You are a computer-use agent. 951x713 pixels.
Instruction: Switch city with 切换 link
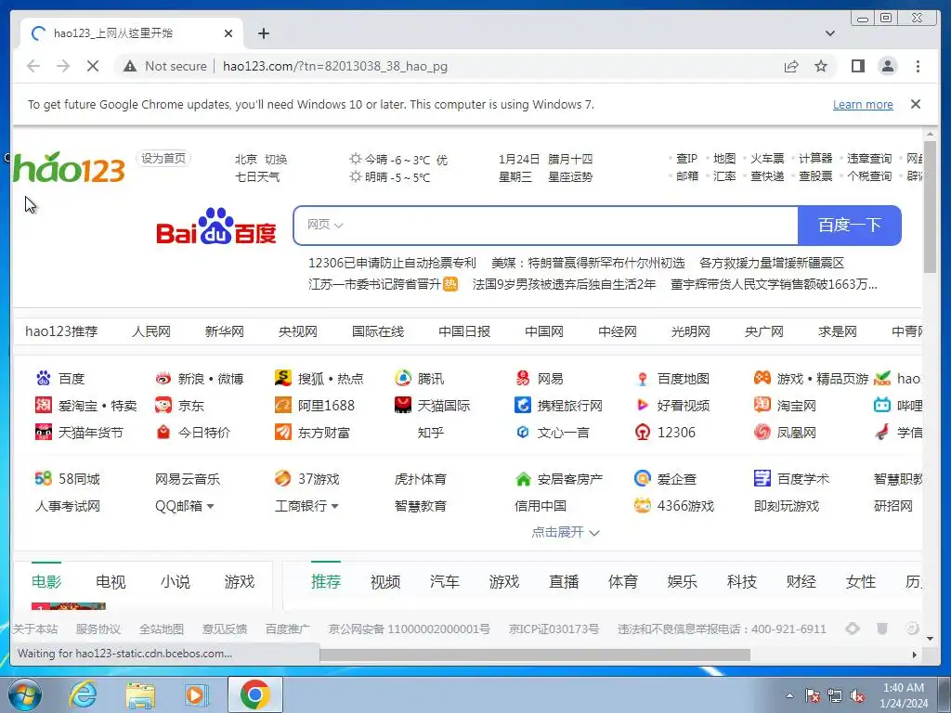[276, 160]
